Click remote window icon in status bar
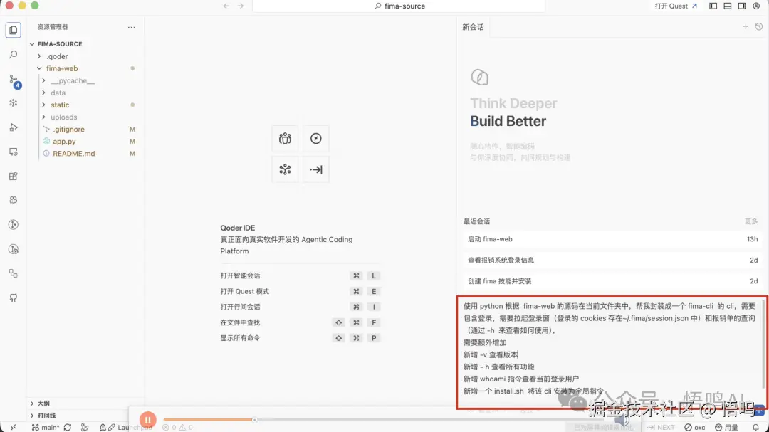Viewport: 769px width, 432px height. click(14, 427)
